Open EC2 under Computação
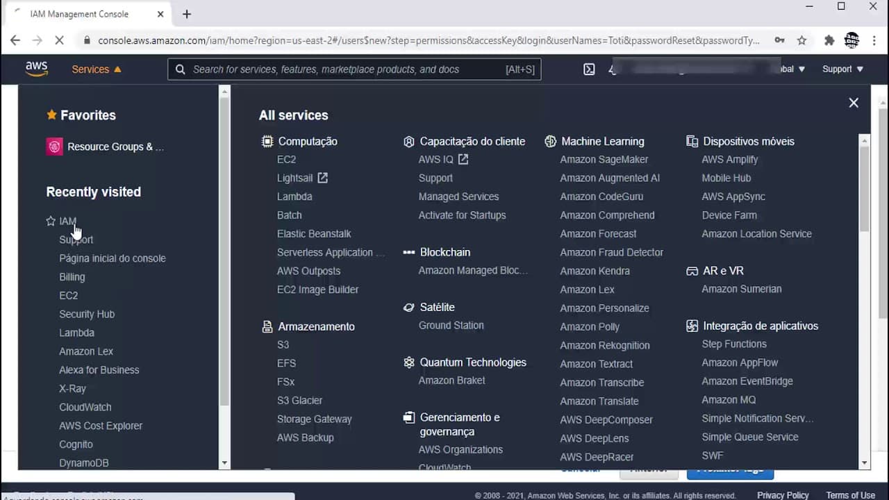This screenshot has height=500, width=889. click(x=286, y=159)
